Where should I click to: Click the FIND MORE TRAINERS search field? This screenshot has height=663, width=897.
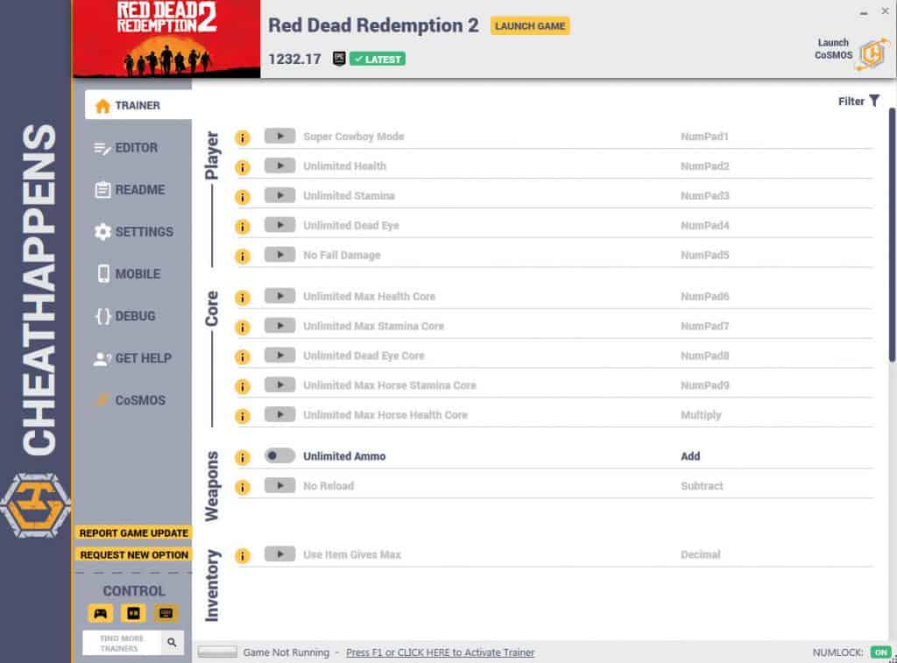(123, 642)
